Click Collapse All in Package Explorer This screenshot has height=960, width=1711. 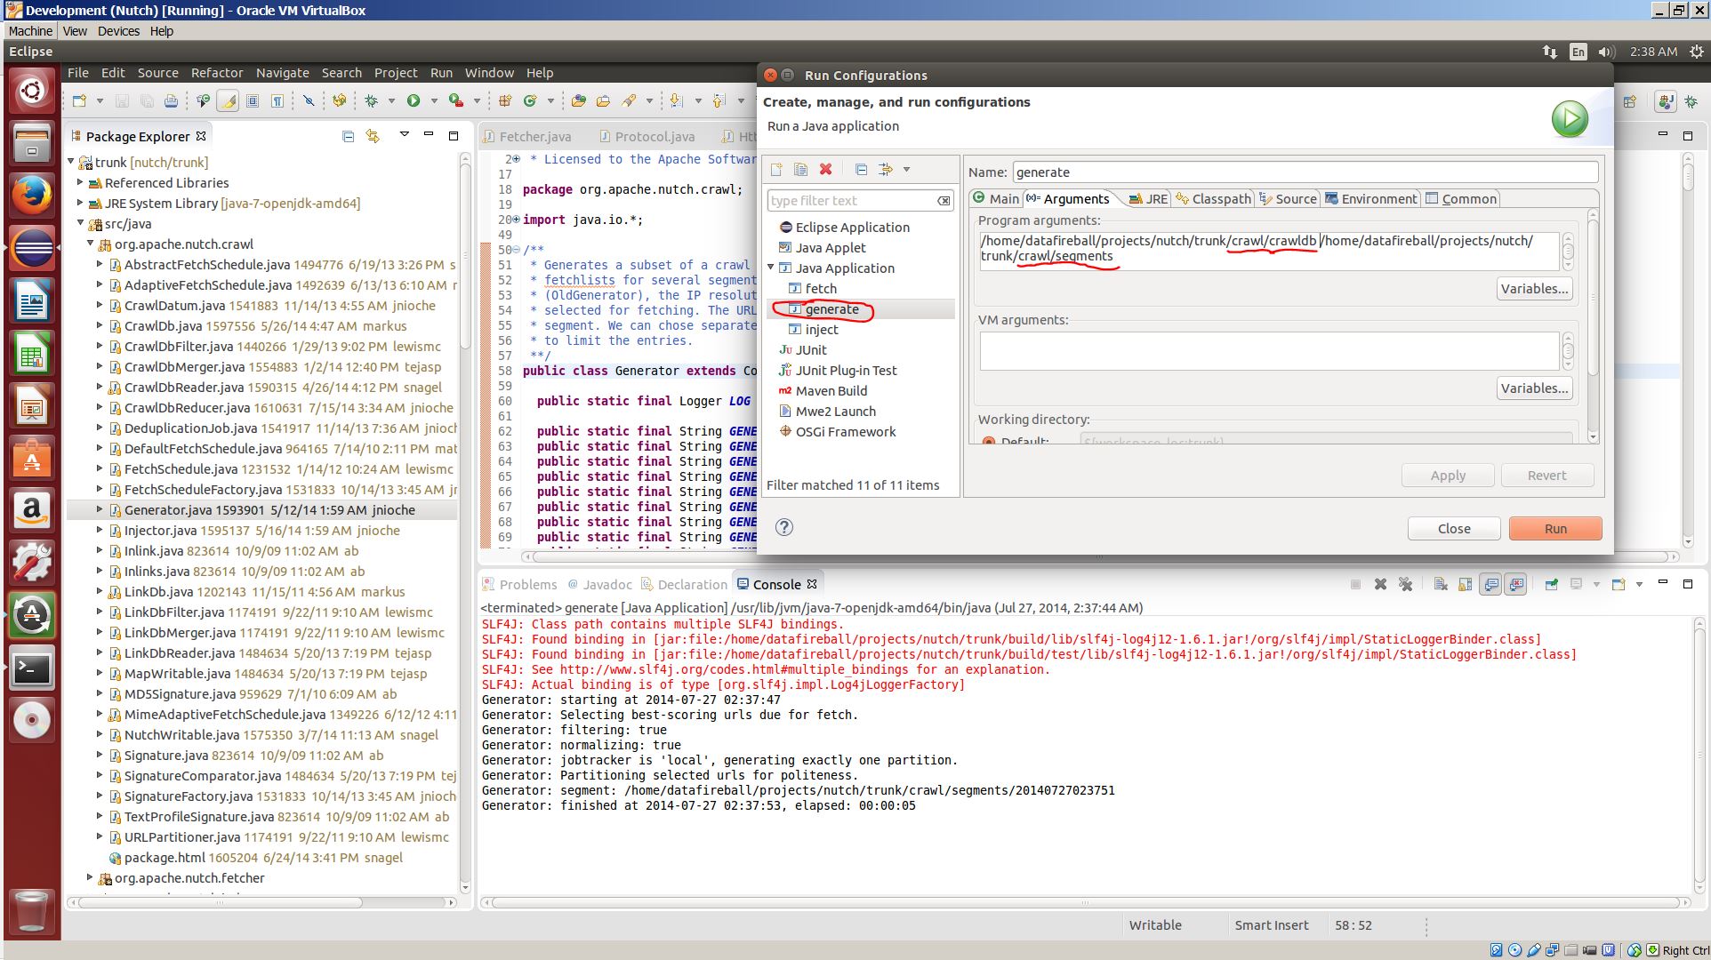[348, 136]
